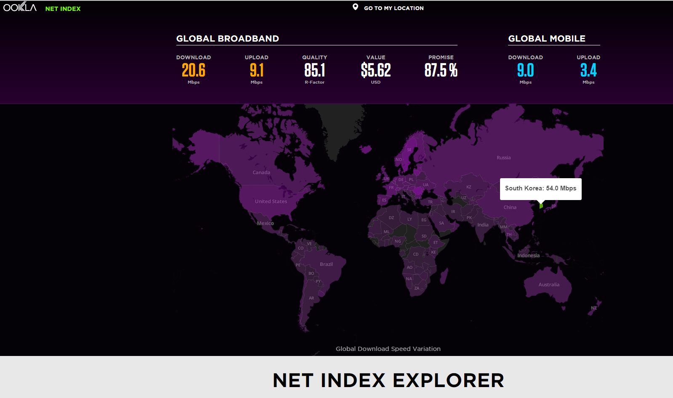The width and height of the screenshot is (673, 398).
Task: Click the China label on the map
Action: click(x=510, y=208)
